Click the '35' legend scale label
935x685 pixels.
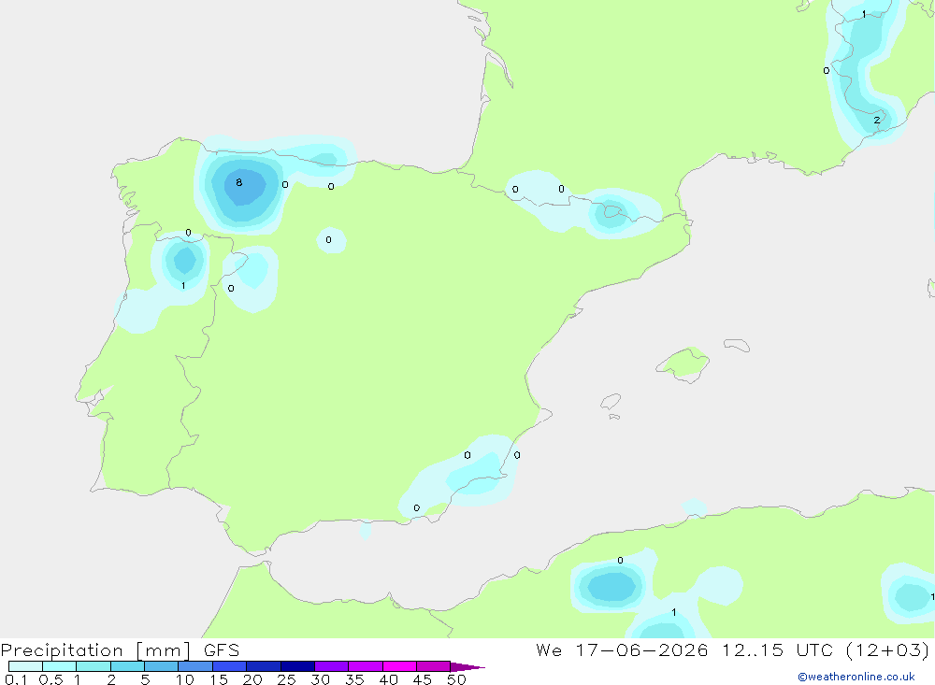pos(354,679)
